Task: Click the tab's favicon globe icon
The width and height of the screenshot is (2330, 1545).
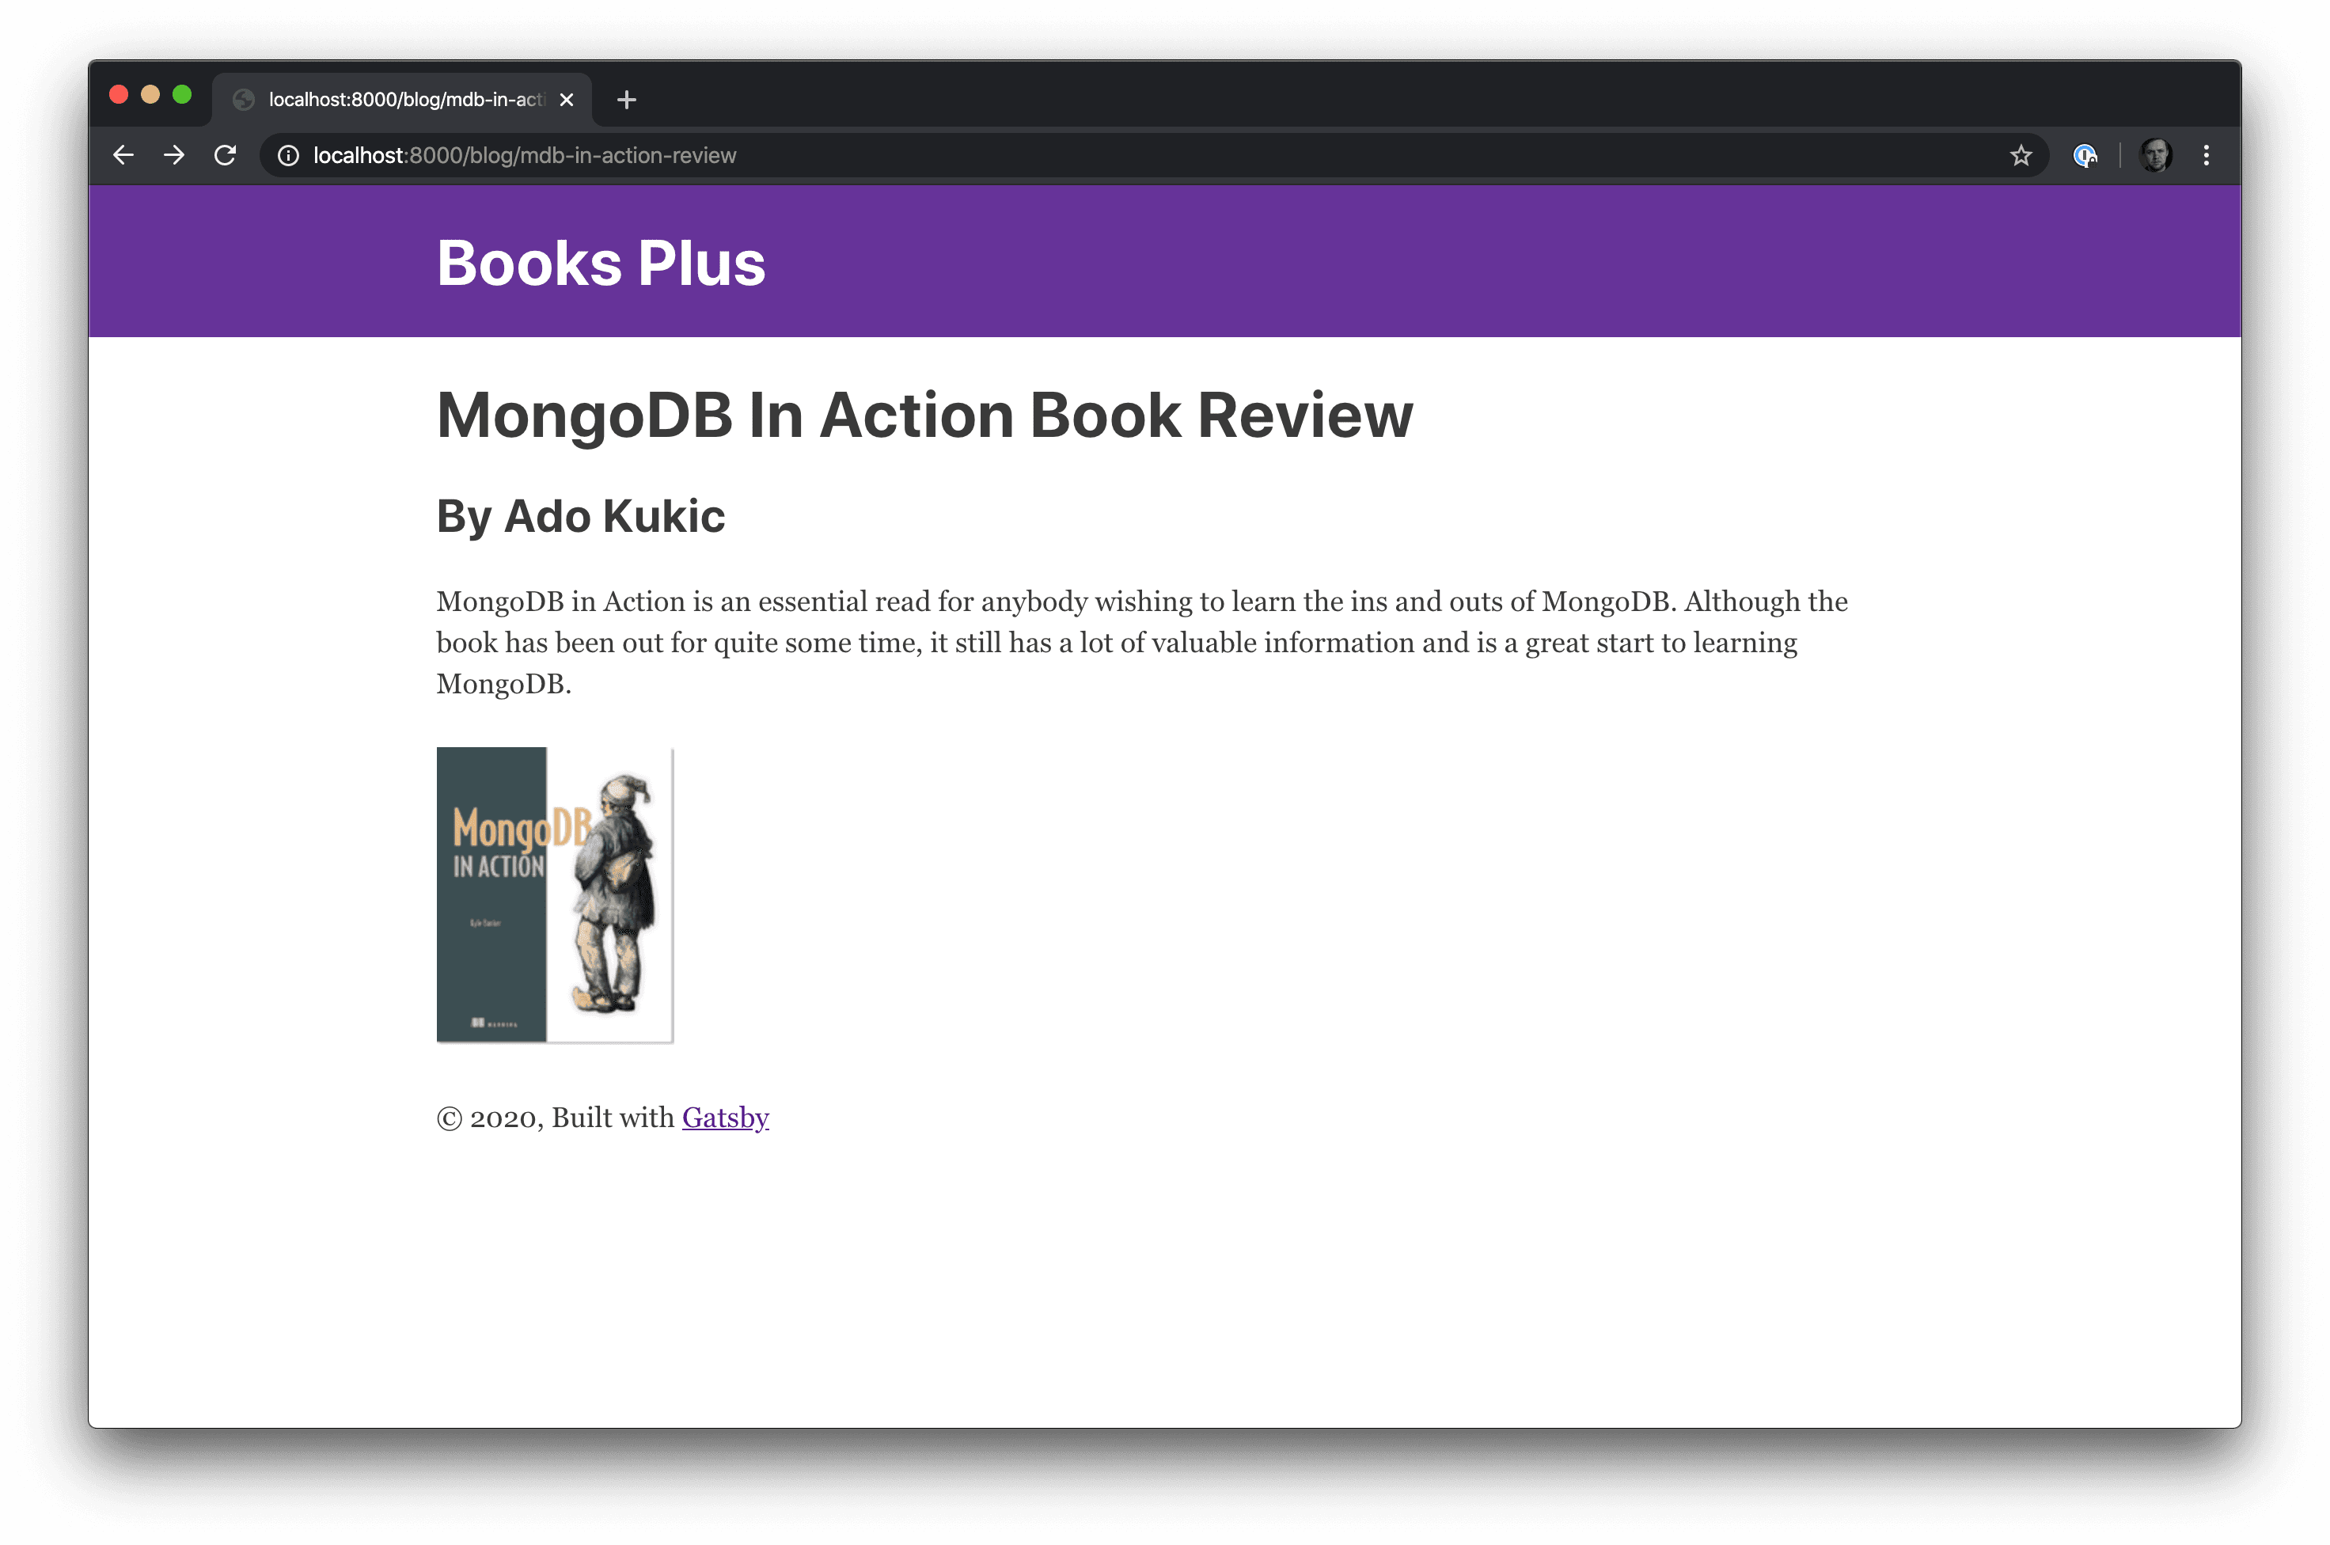Action: click(x=243, y=98)
